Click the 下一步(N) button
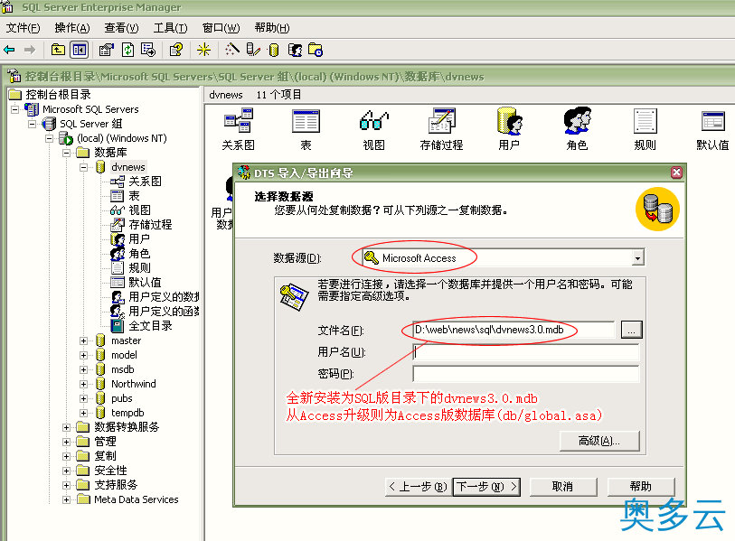Viewport: 735px width, 541px height. [486, 487]
